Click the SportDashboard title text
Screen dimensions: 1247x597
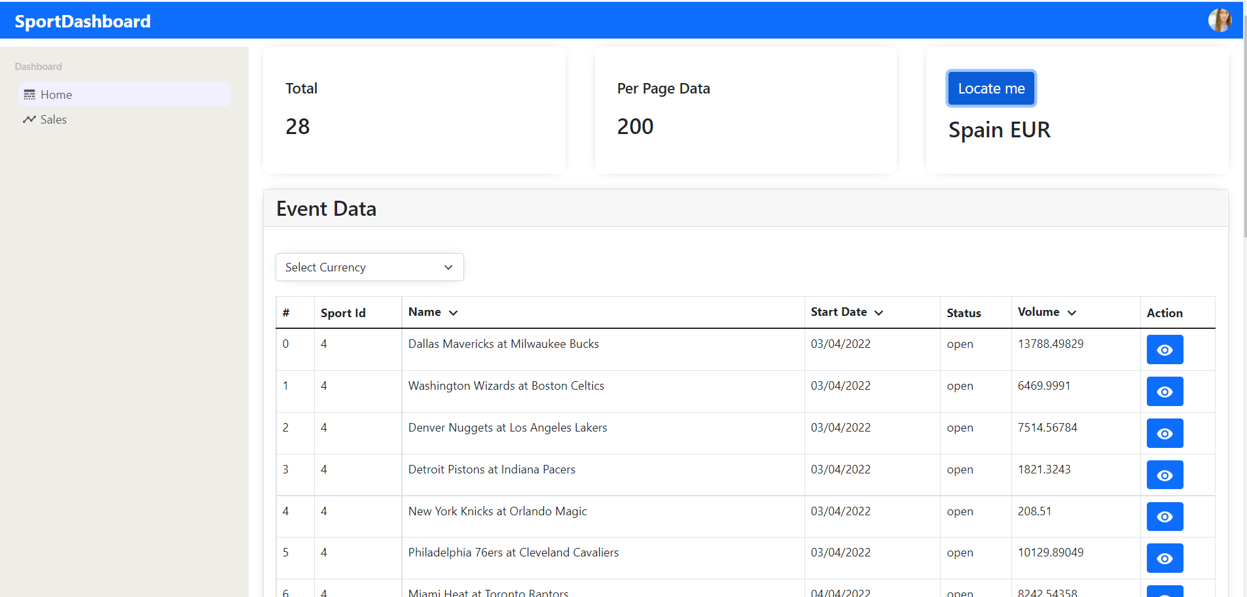pos(82,20)
